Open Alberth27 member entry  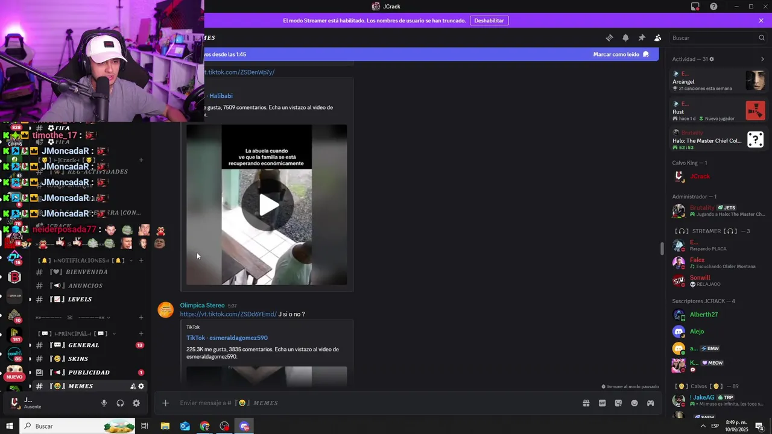coord(718,315)
